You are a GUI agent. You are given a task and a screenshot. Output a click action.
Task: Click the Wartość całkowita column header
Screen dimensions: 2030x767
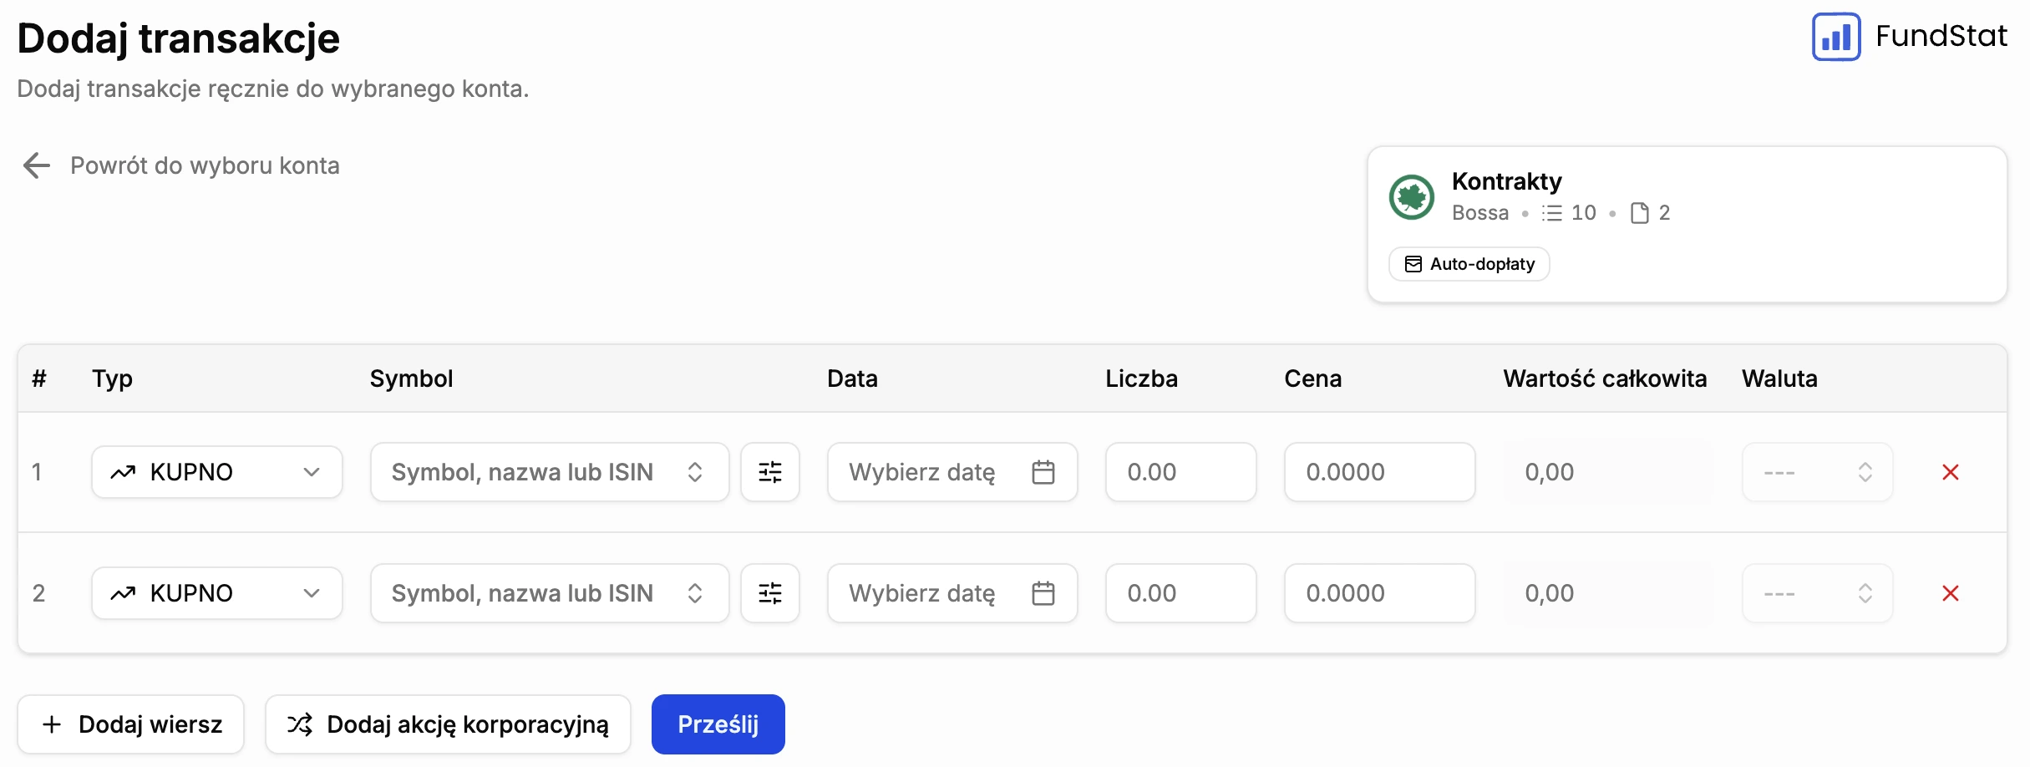click(1605, 378)
